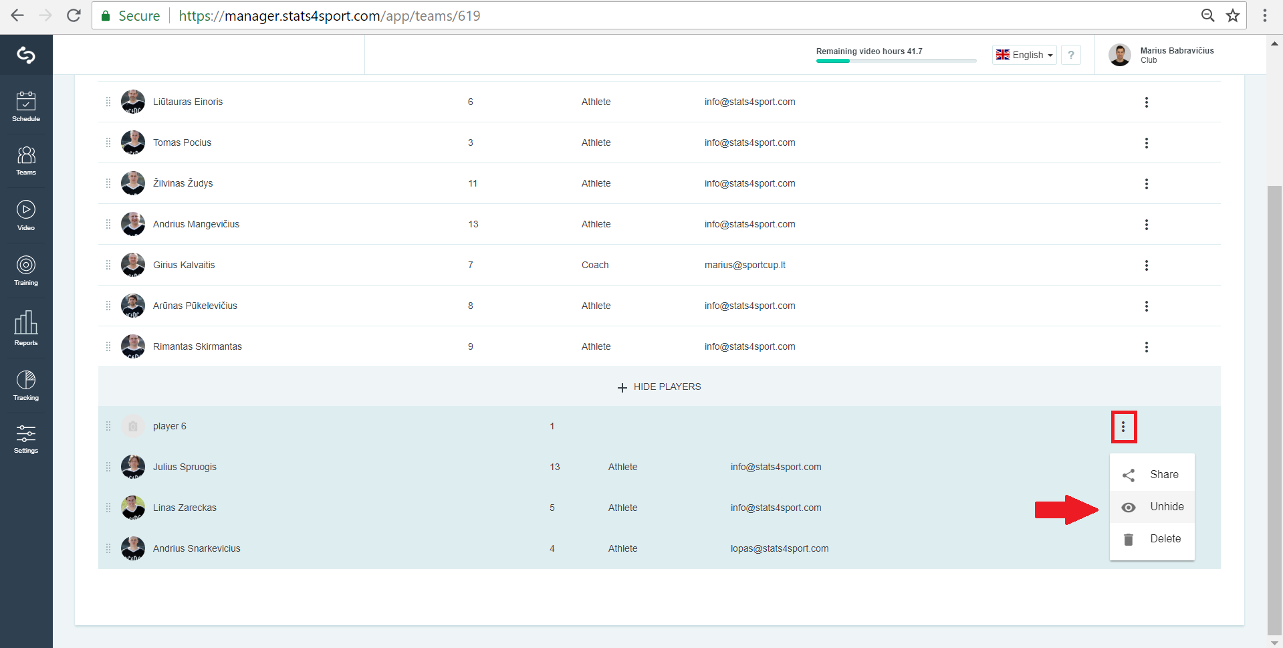This screenshot has width=1283, height=648.
Task: Open options menu for Andrius Mangevičius
Action: pyautogui.click(x=1147, y=225)
